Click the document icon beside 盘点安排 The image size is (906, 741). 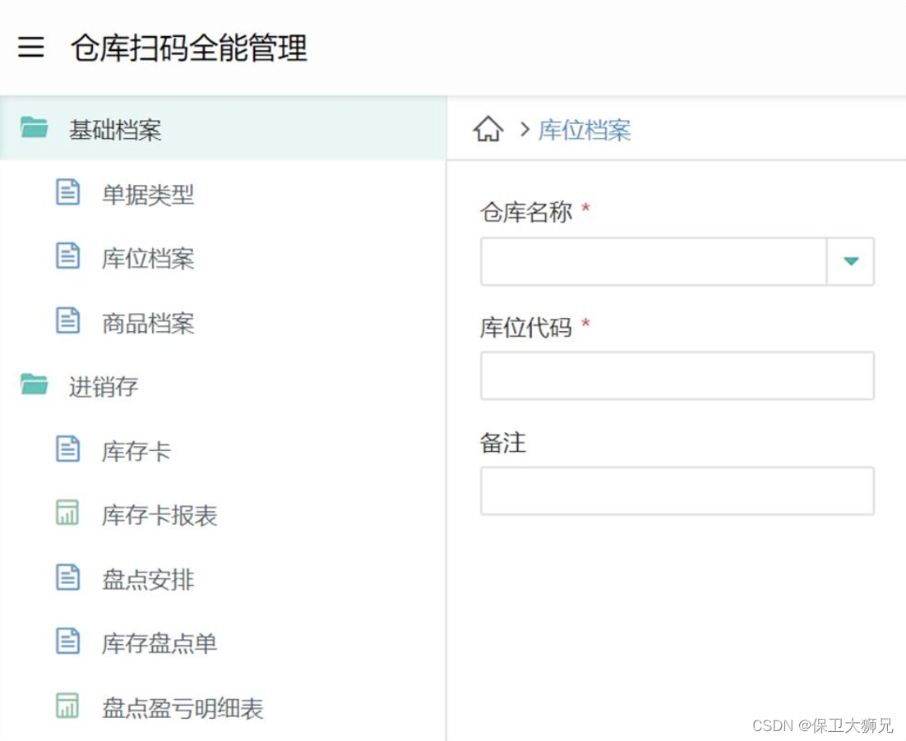click(67, 577)
